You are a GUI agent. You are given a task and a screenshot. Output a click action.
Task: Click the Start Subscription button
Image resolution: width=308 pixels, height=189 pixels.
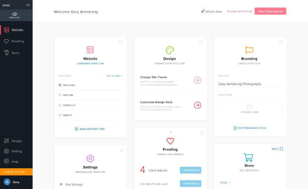point(270,11)
